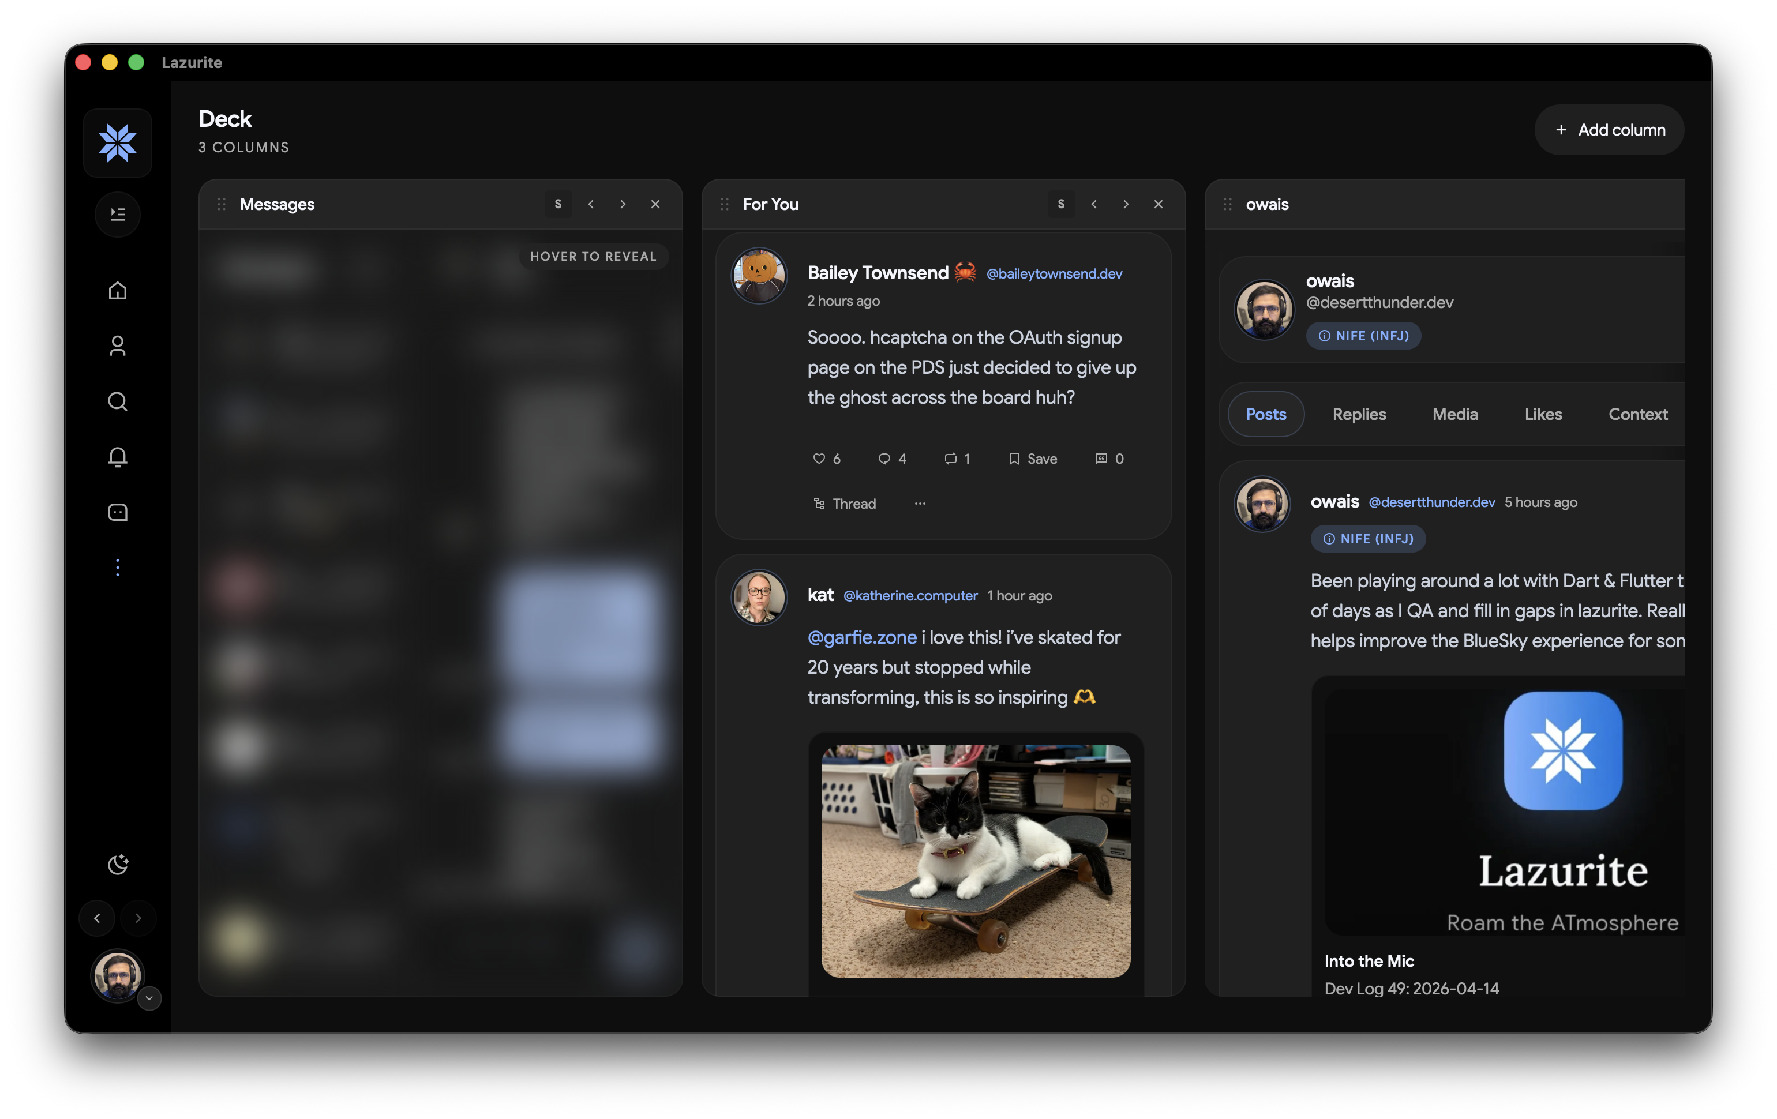The height and width of the screenshot is (1119, 1777).
Task: Click owais post avatar in feed
Action: coord(1262,504)
